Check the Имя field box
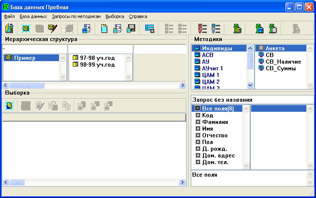Viewport: 316px width, 198px height. click(198, 129)
